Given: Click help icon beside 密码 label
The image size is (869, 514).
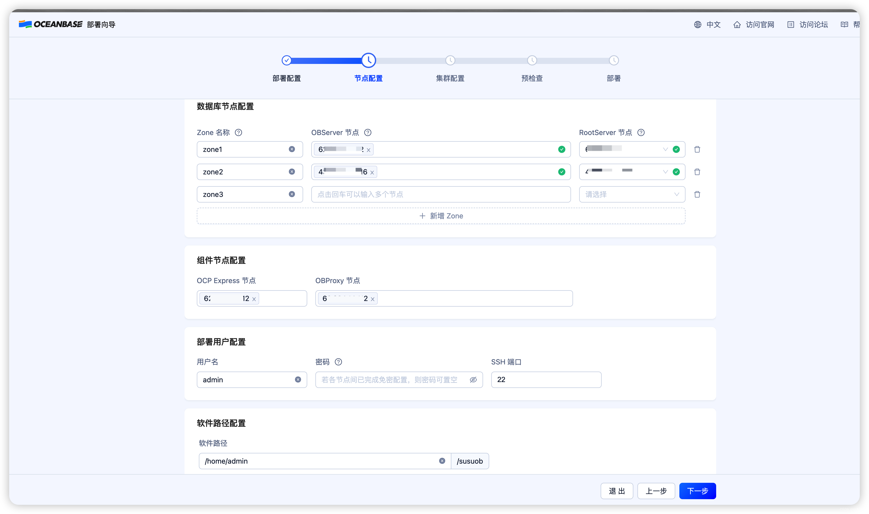Looking at the screenshot, I should click(338, 362).
